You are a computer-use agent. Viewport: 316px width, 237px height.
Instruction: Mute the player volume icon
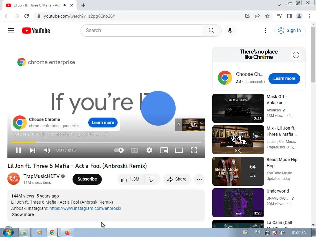(47, 150)
